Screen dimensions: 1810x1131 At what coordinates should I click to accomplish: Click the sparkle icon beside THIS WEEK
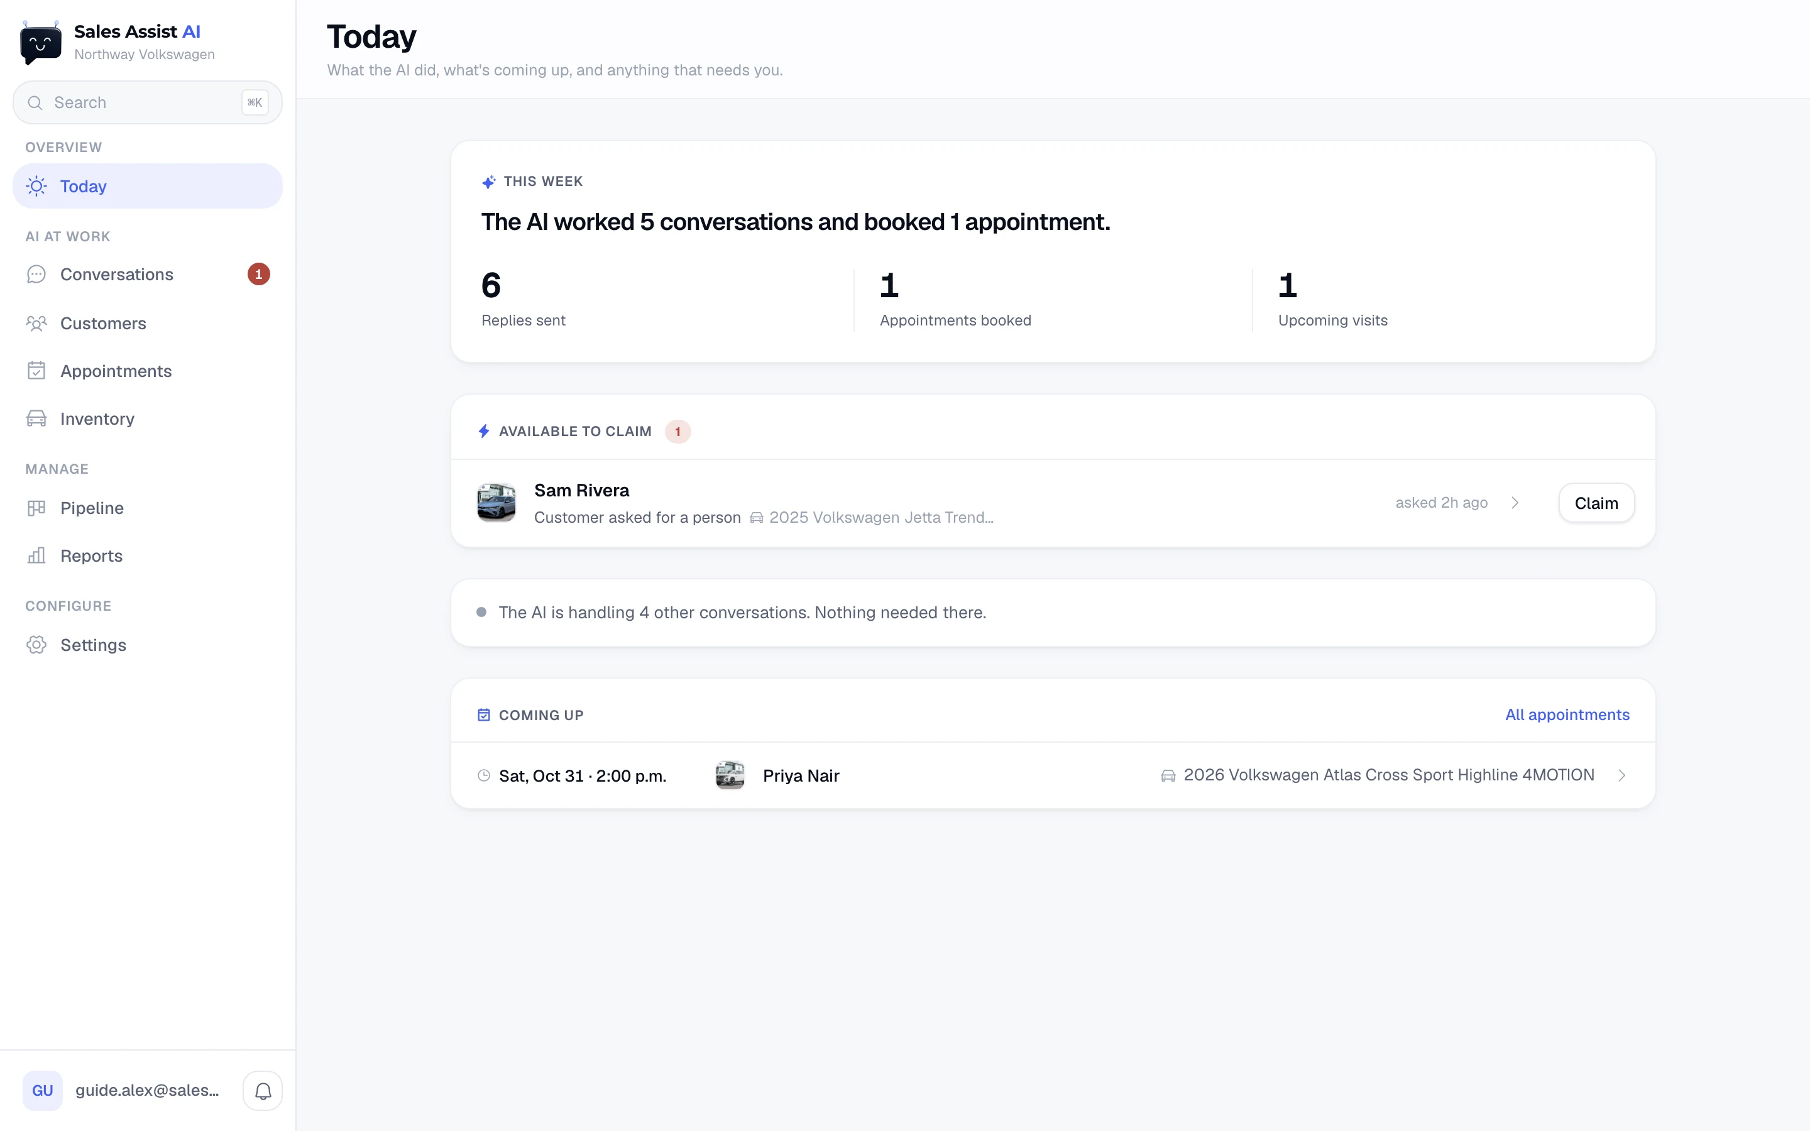coord(488,182)
